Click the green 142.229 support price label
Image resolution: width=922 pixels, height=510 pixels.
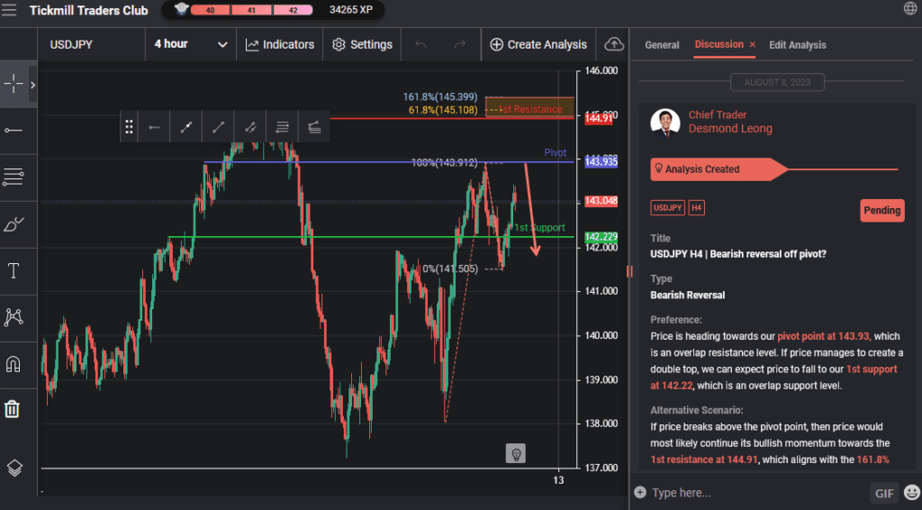click(601, 237)
